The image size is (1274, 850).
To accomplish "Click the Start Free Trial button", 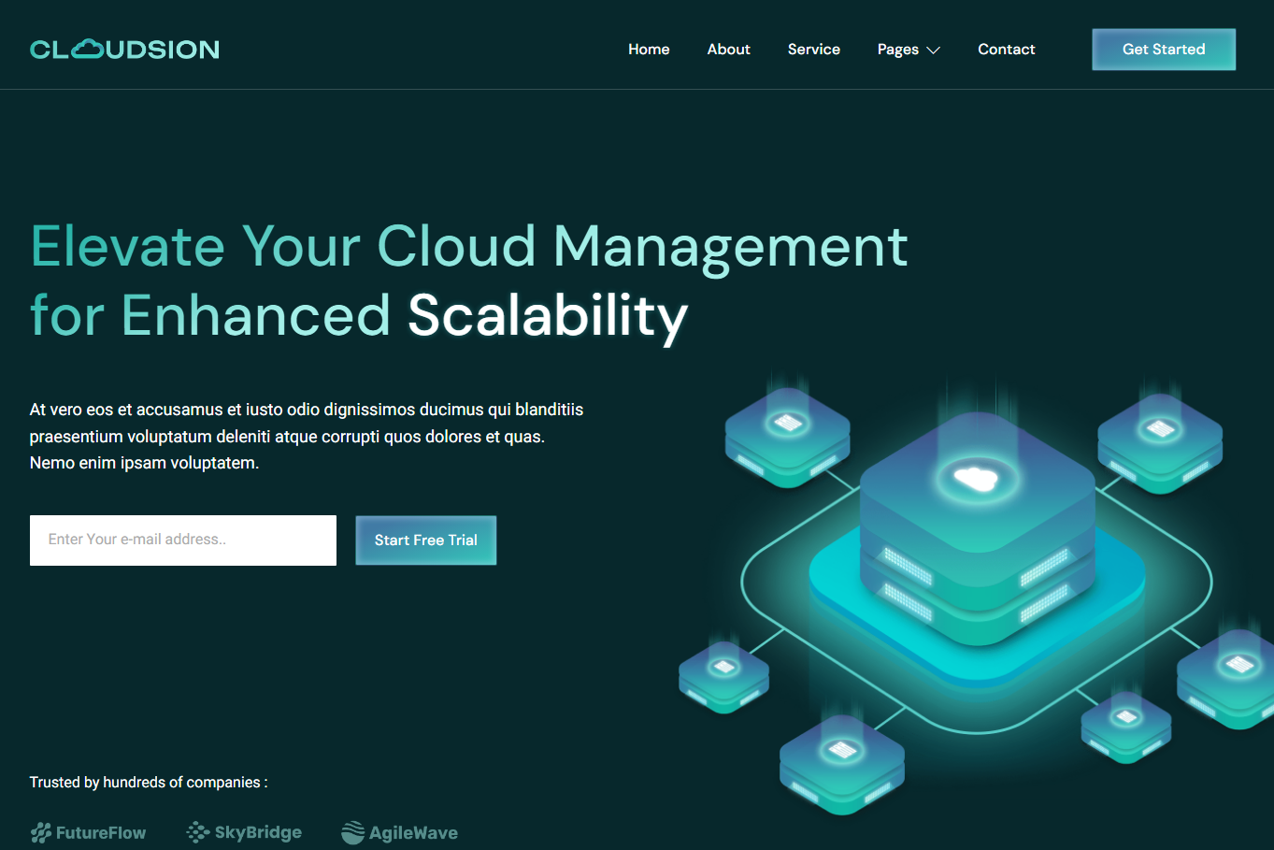I will (425, 540).
